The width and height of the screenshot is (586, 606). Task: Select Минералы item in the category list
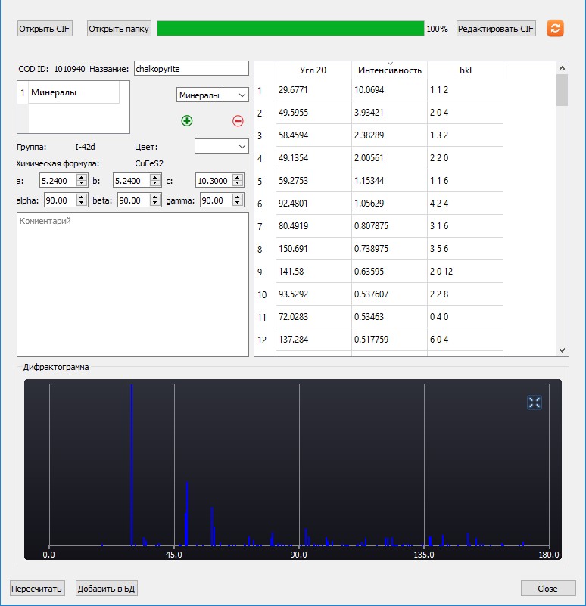coord(73,92)
